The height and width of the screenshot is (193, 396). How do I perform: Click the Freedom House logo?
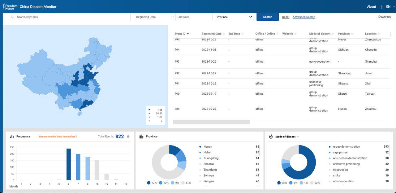pos(10,6)
